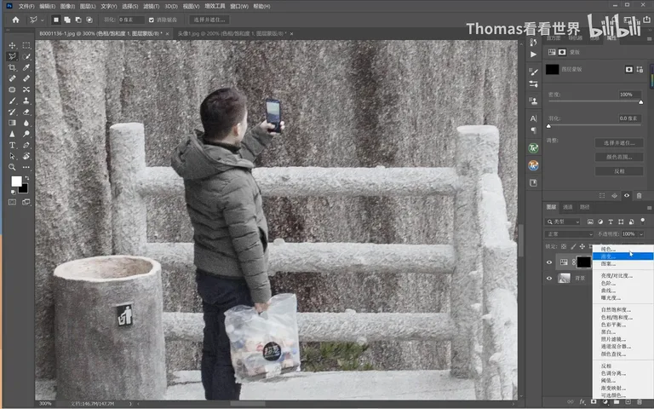Toggle layer filter on/off switch
Image resolution: width=654 pixels, height=409 pixels.
pos(642,221)
